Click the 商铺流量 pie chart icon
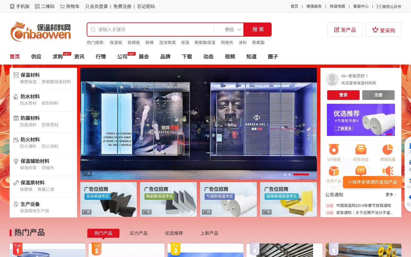The height and width of the screenshot is (257, 411). click(x=388, y=149)
